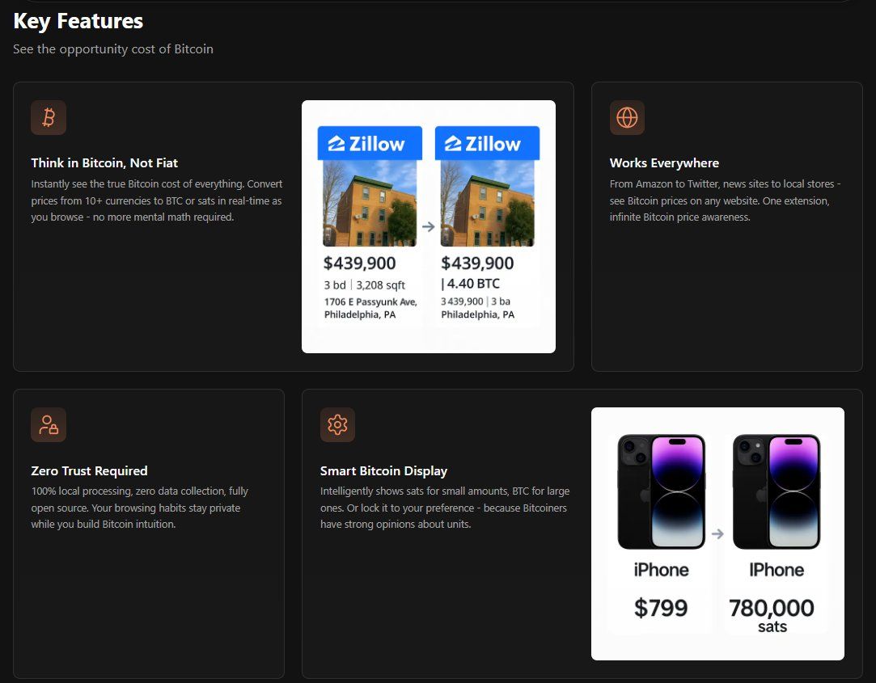876x683 pixels.
Task: Click the Works Everywhere title
Action: click(x=664, y=163)
